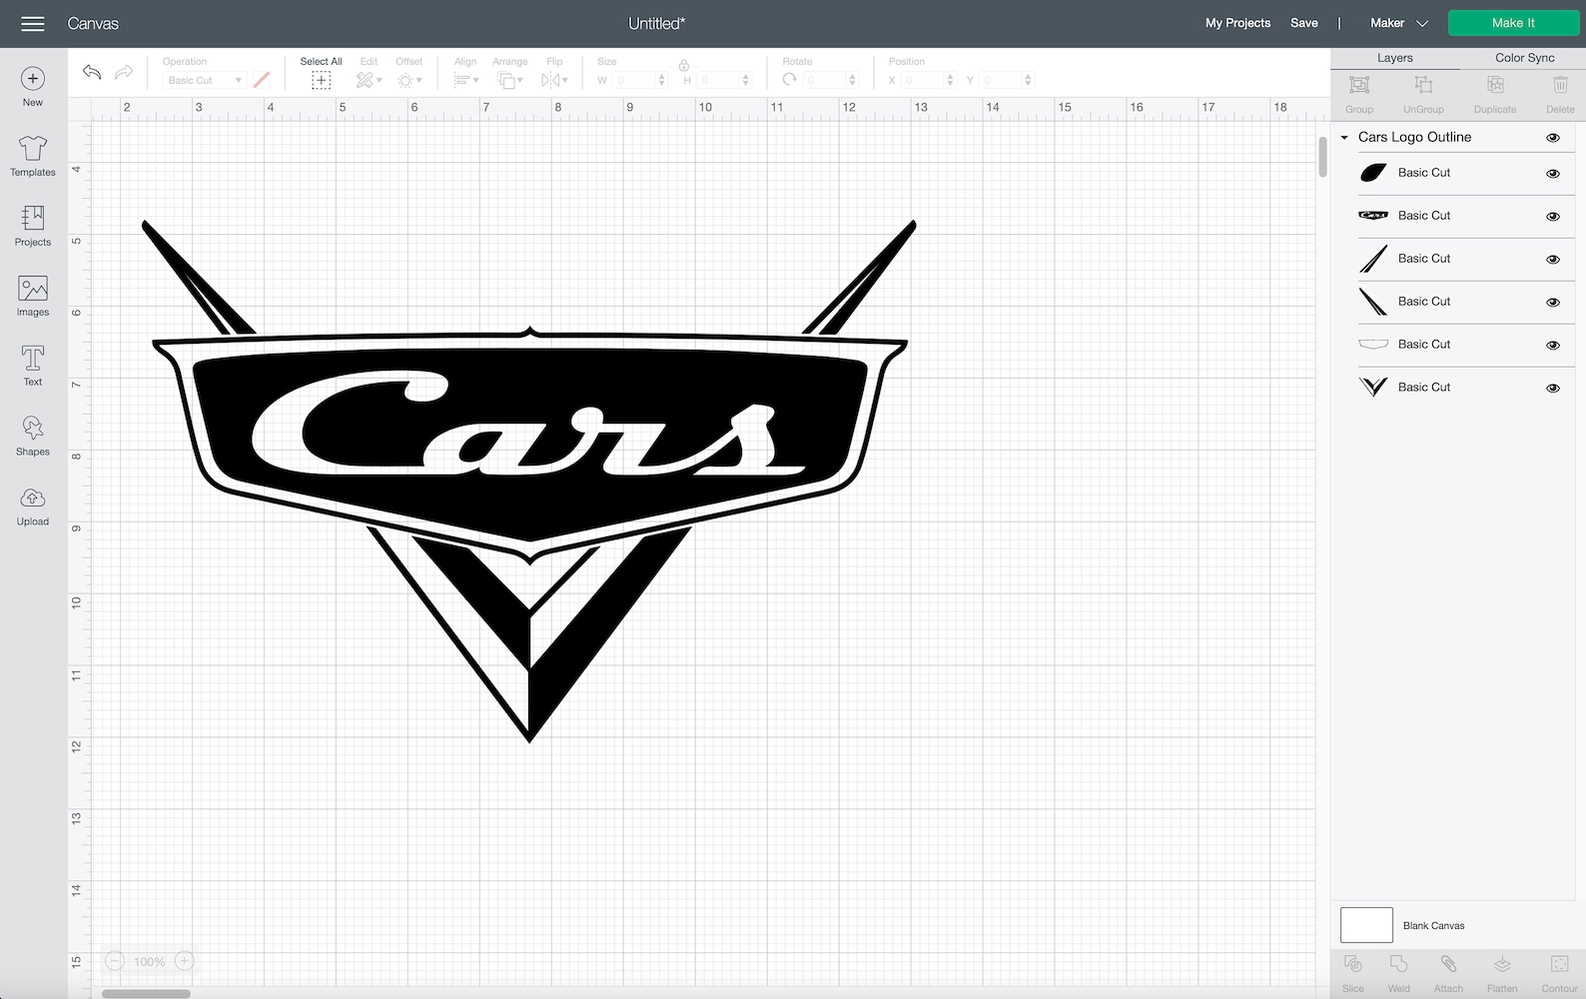This screenshot has height=999, width=1586.
Task: Toggle visibility of V-shape Basic Cut layer
Action: (x=1553, y=389)
